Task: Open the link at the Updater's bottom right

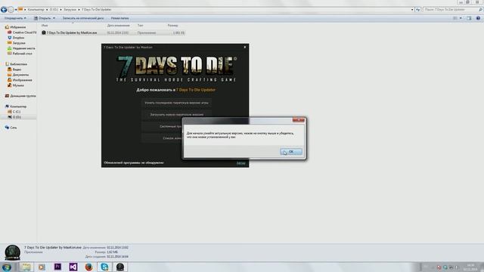Action: [x=240, y=163]
